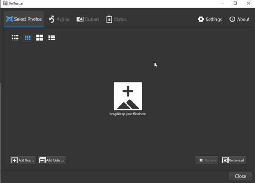This screenshot has height=183, width=255.
Task: Click the Add folder... button
Action: coord(52,160)
